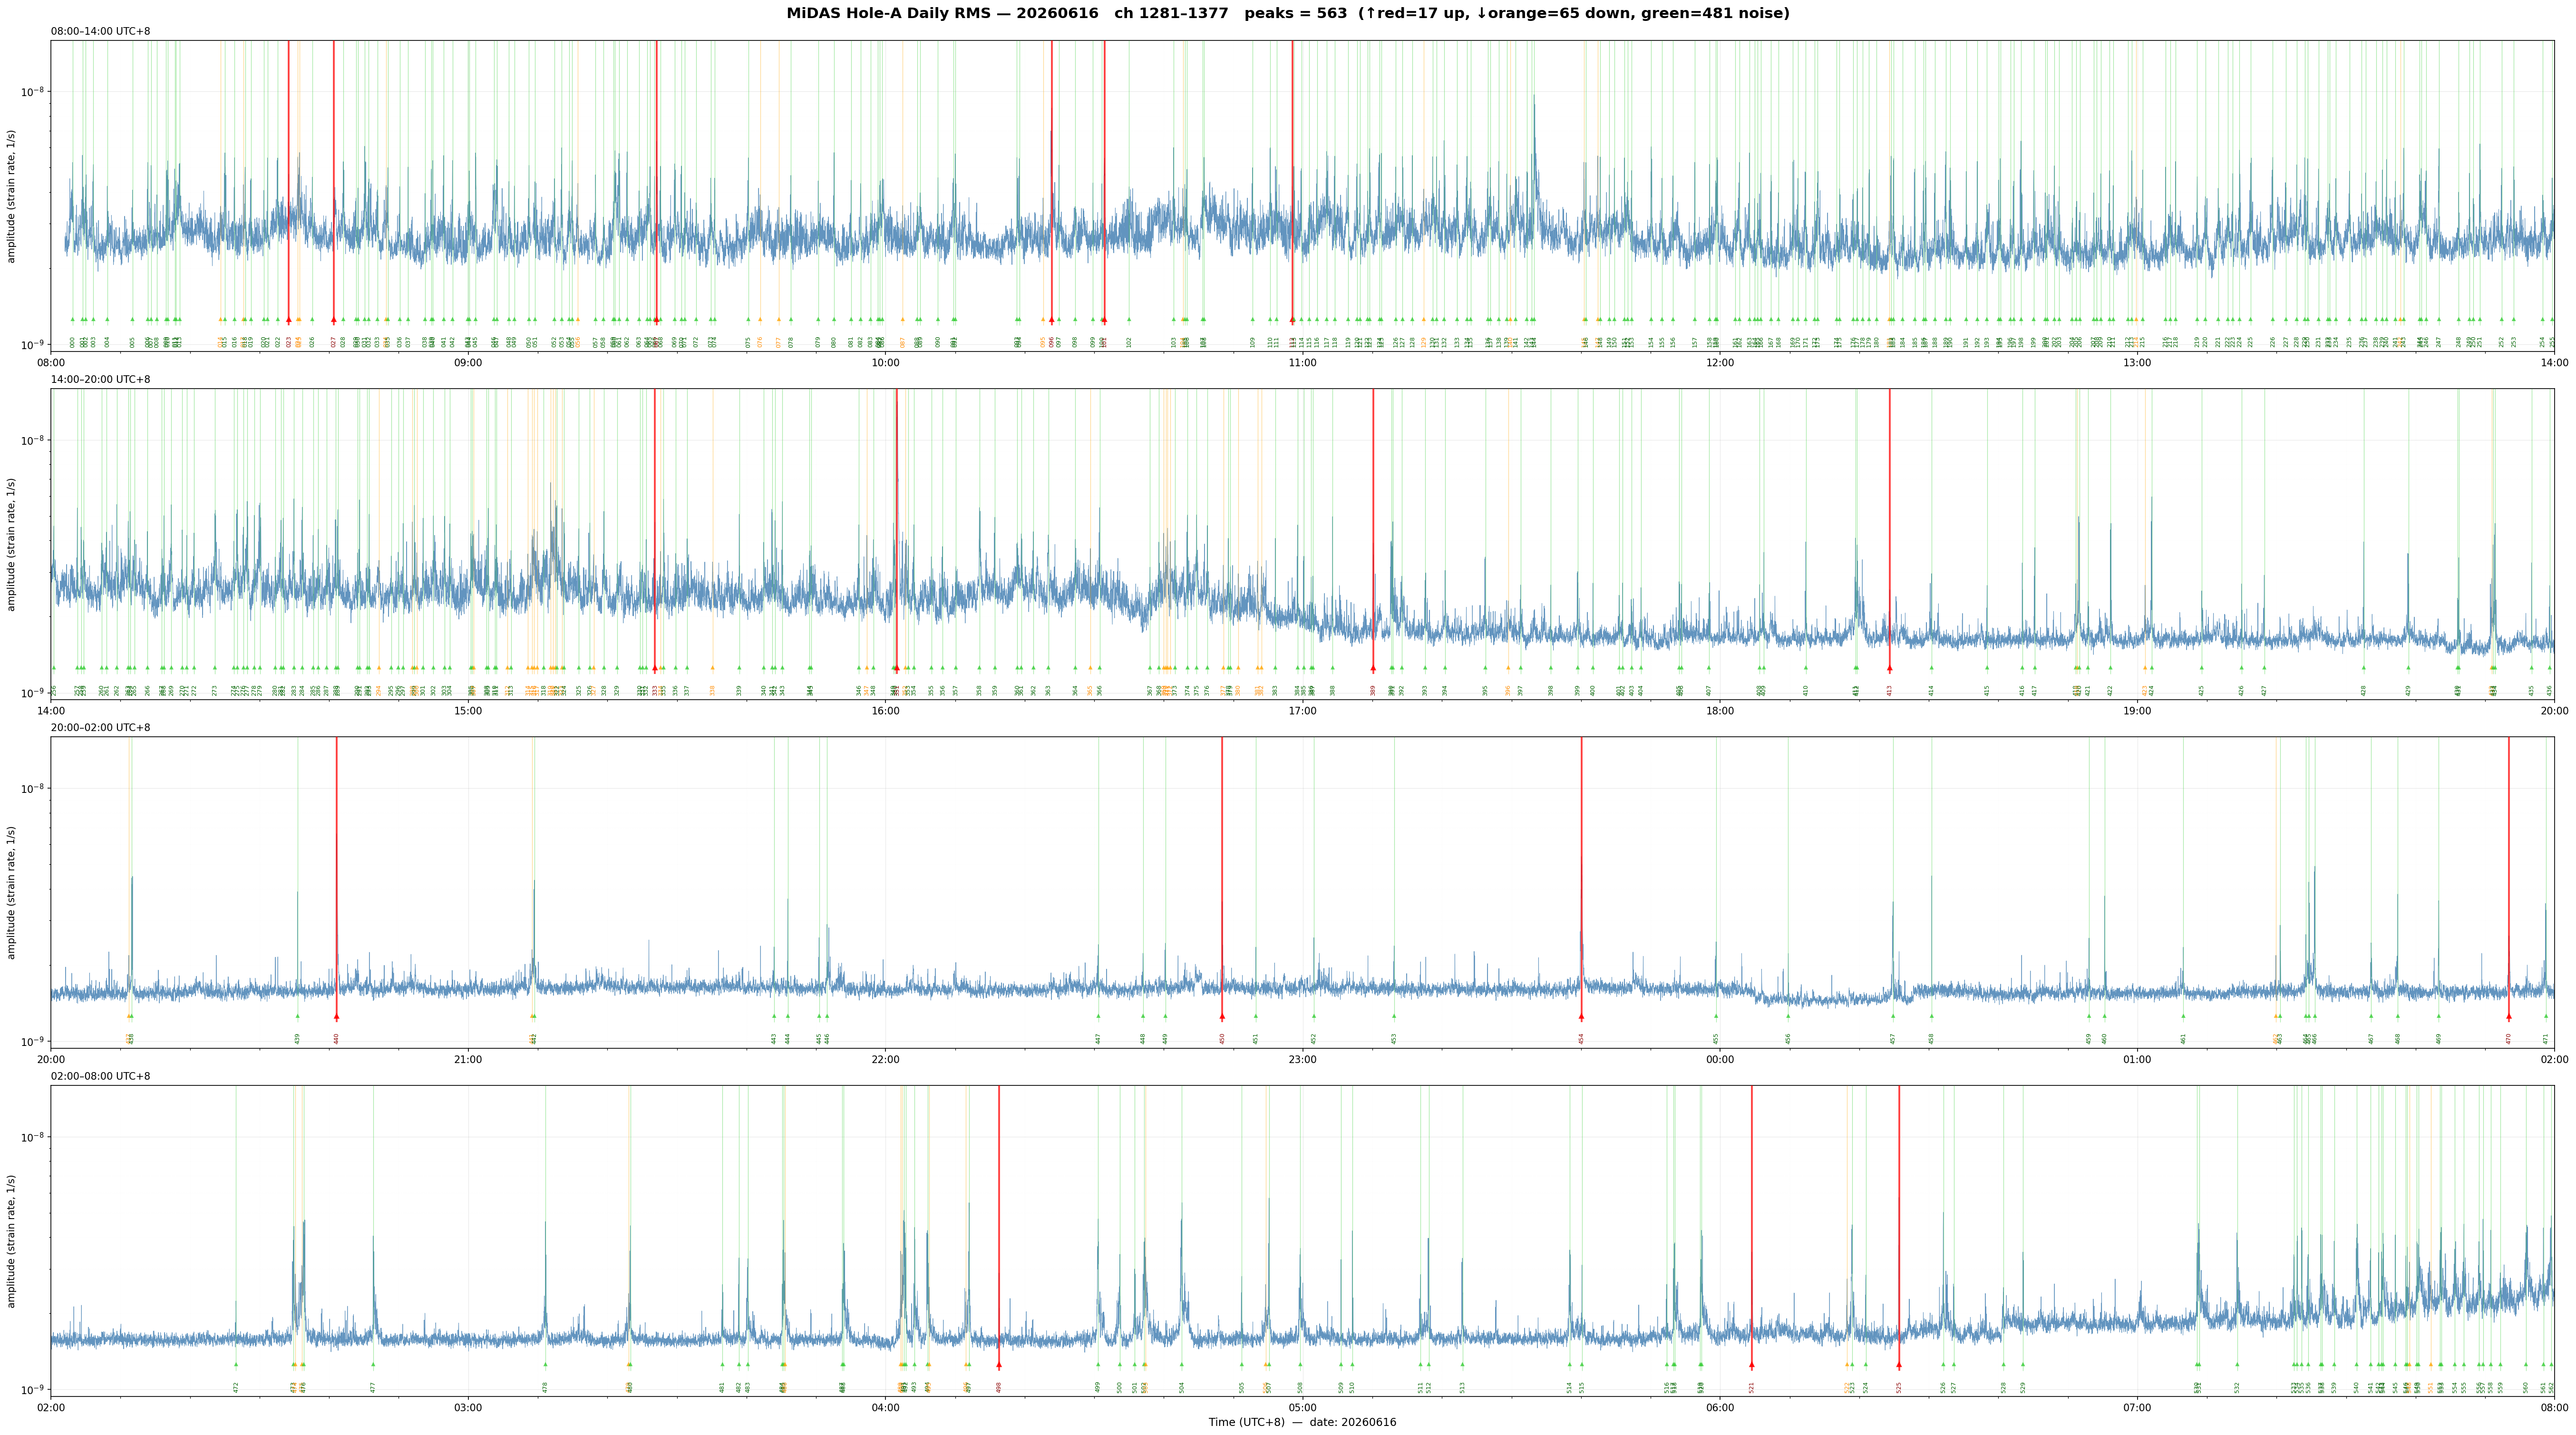Select the amplitude y-axis label of the 20:00–02:00 panel

pyautogui.click(x=12, y=892)
